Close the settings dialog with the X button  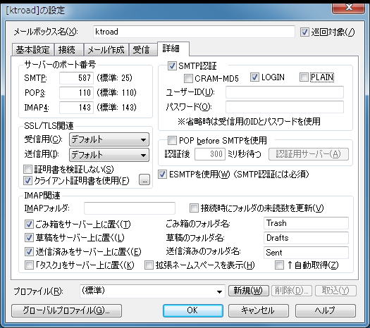pos(349,8)
